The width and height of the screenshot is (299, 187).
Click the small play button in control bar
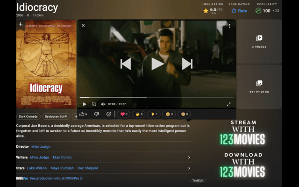click(x=85, y=104)
